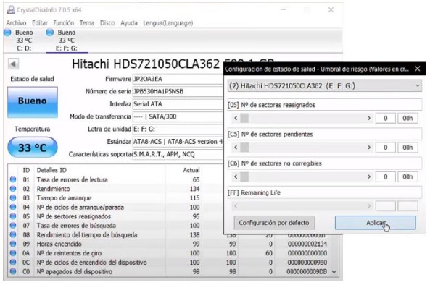The width and height of the screenshot is (430, 285).
Task: Click status dot for attribute 02 Rendimiento
Action: 12,189
